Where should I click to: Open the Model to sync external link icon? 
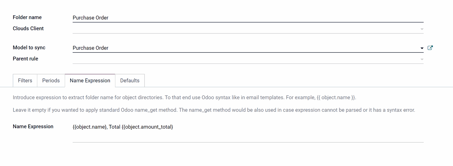click(430, 48)
